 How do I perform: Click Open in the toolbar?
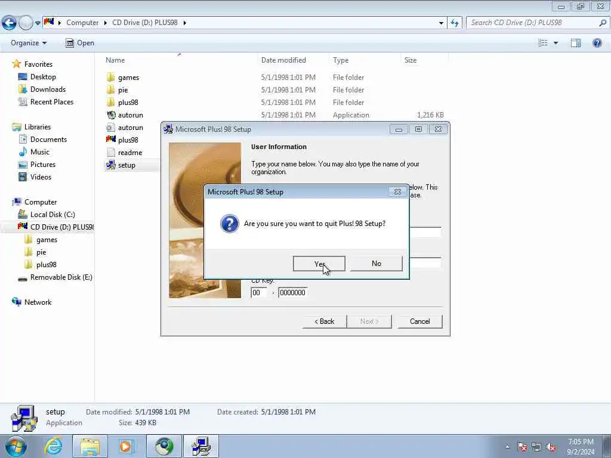(x=80, y=43)
